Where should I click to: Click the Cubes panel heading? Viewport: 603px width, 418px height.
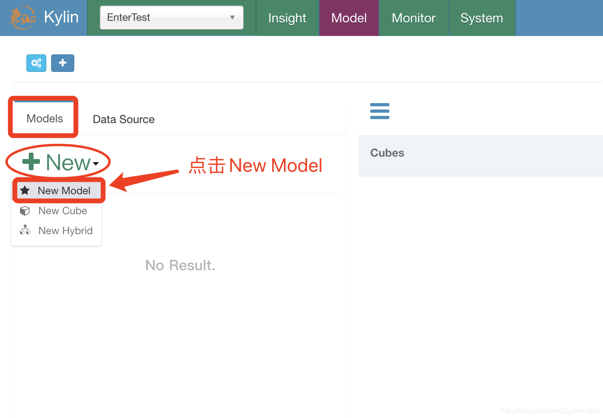click(x=387, y=153)
